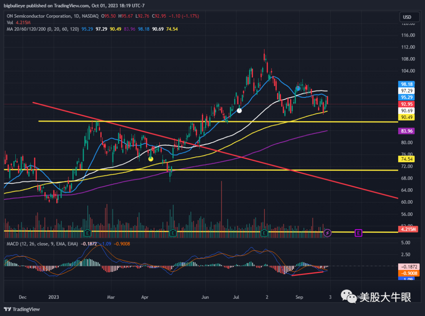Click the O95.50 open value in header
Image resolution: width=425 pixels, height=316 pixels.
click(109, 16)
